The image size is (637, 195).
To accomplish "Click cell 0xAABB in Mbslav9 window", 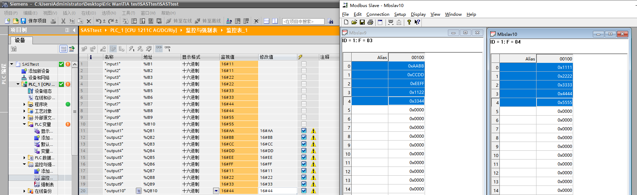I will (x=406, y=66).
